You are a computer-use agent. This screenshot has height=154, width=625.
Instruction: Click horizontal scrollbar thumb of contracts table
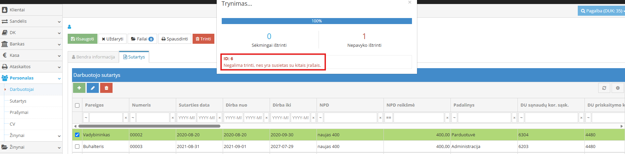click(x=149, y=126)
